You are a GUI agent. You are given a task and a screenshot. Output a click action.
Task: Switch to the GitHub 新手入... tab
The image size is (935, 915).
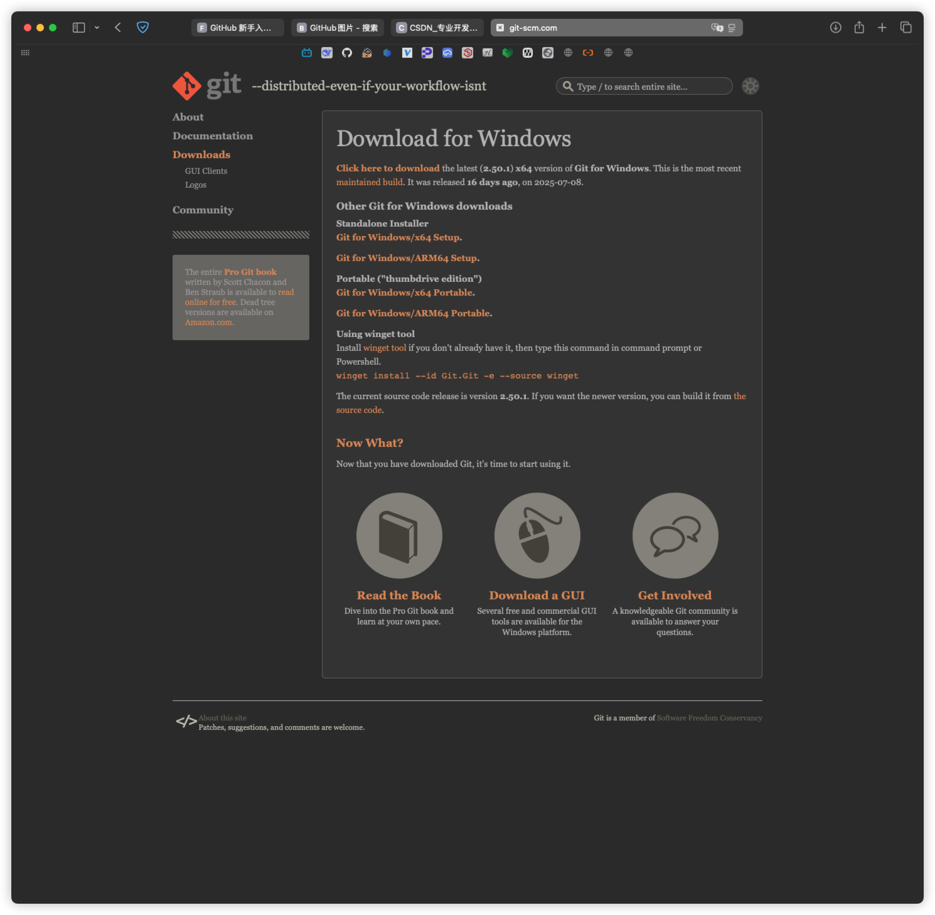(x=238, y=28)
